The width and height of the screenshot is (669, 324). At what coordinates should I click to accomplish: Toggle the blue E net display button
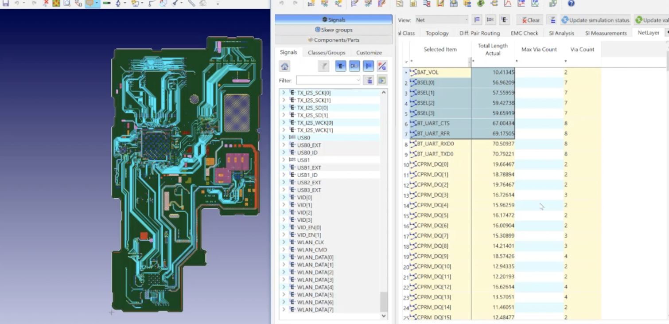340,66
